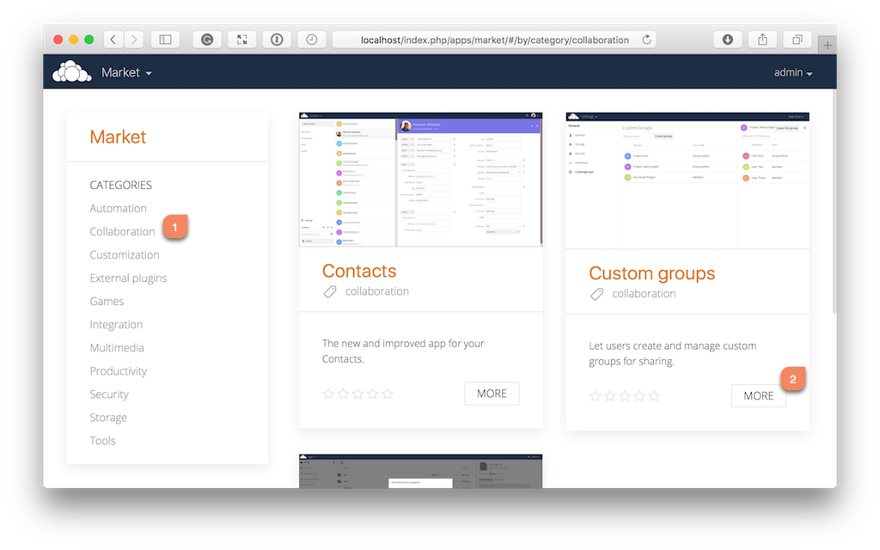Select the Security category
880x550 pixels.
point(109,394)
